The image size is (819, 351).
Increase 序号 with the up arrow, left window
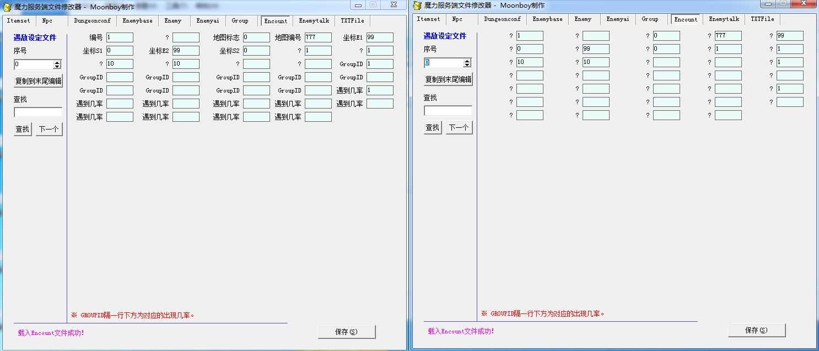point(57,62)
